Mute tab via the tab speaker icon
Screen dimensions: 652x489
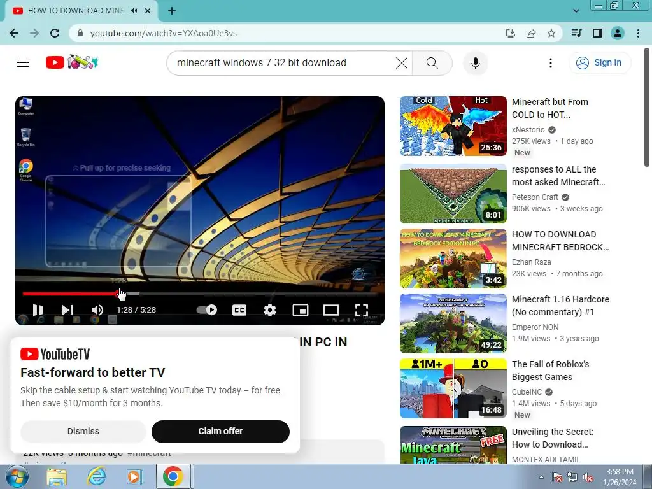(x=134, y=11)
